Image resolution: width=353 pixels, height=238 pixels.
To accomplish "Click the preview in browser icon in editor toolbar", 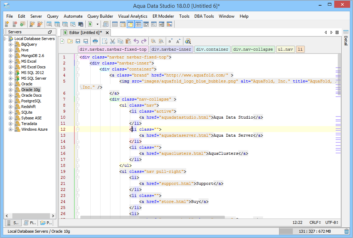I will point(188,41).
